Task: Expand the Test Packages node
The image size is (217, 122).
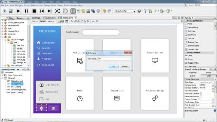Action: coord(5,65)
